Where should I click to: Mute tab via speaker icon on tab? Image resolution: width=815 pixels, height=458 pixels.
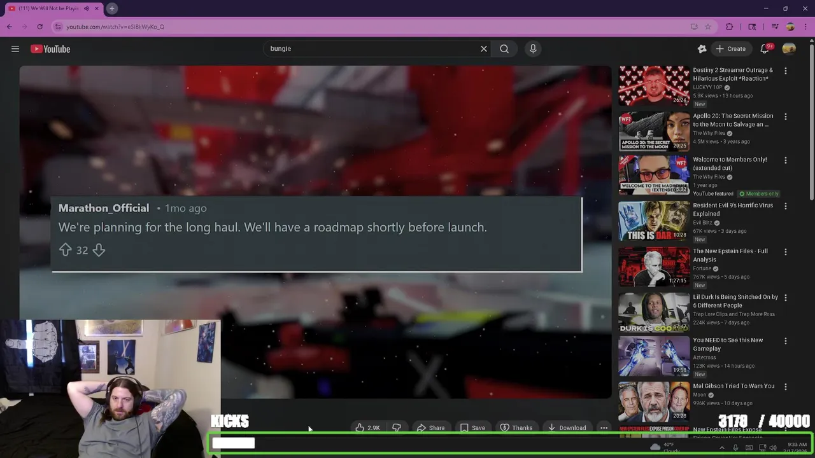87,8
